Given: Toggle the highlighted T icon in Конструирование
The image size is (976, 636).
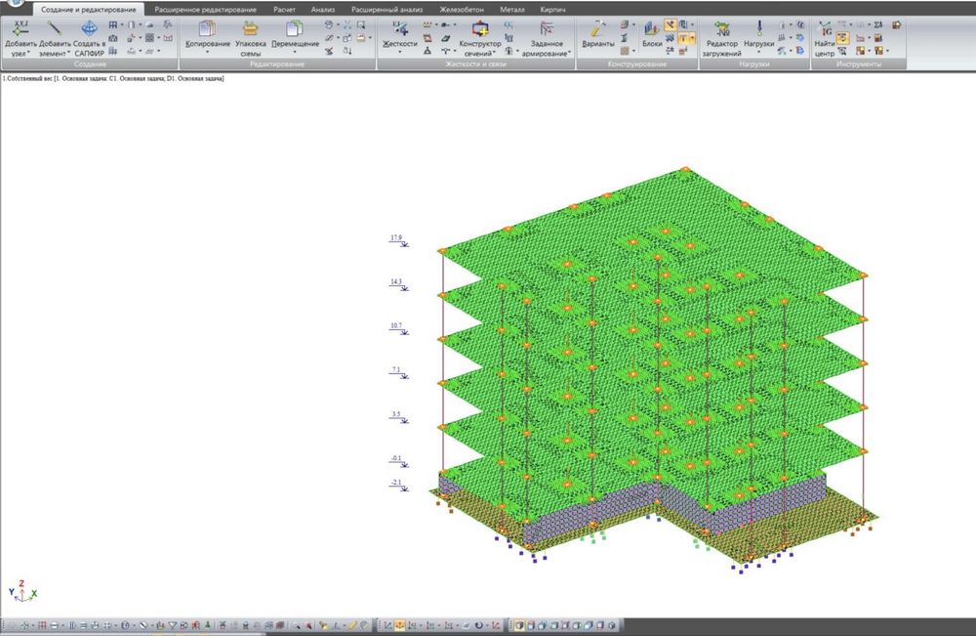Looking at the screenshot, I should [682, 39].
